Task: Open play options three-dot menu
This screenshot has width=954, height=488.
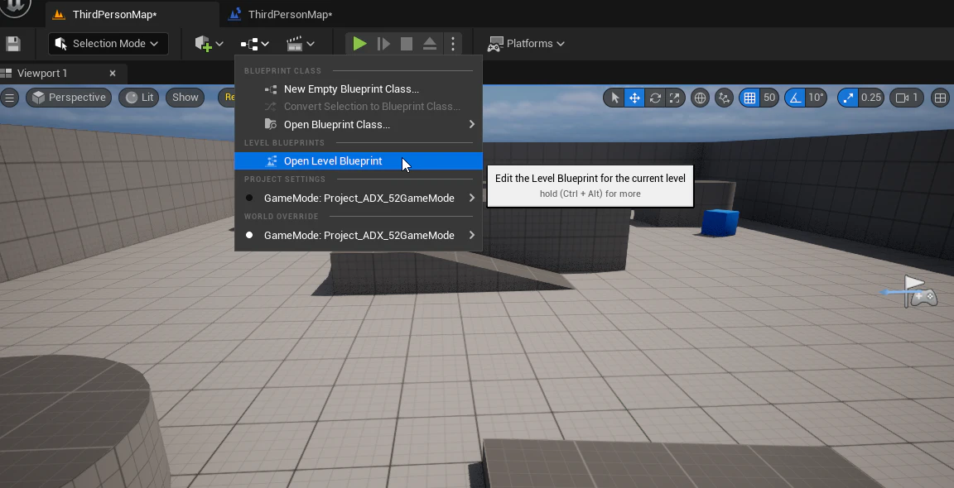Action: 453,44
